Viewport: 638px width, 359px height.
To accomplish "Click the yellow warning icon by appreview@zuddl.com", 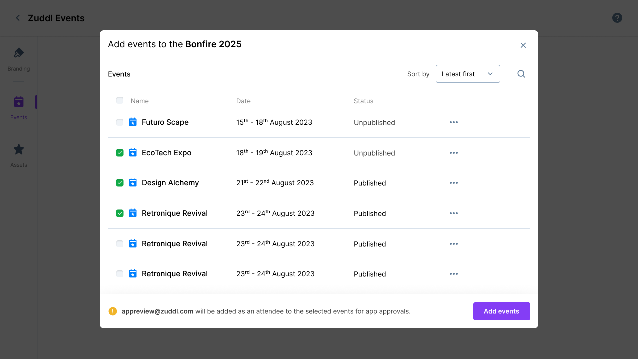I will 113,311.
